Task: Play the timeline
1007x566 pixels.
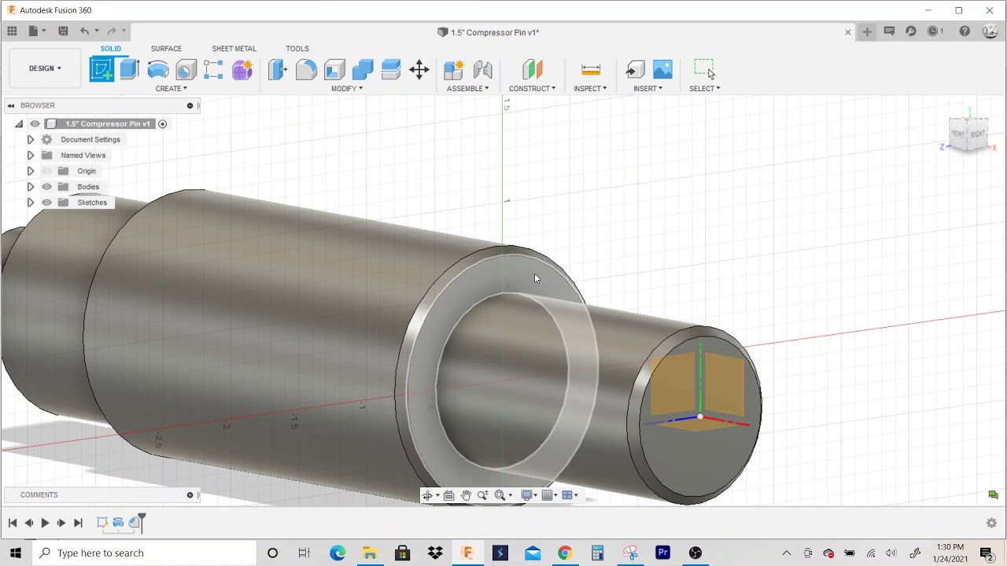Action: coord(45,523)
